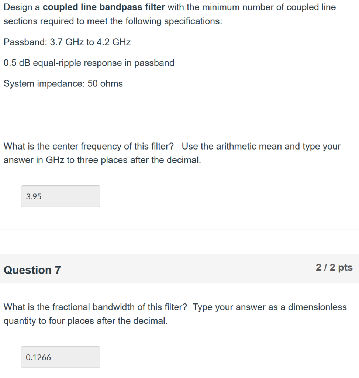The width and height of the screenshot is (359, 378).
Task: Click the answer field containing 0.1266
Action: pos(61,357)
